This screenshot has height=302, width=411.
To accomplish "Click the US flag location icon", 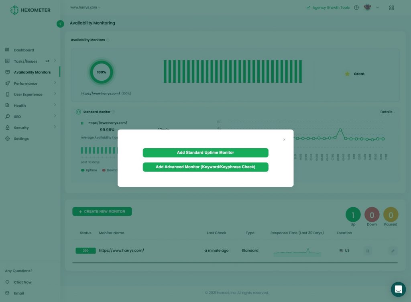I will click(x=341, y=251).
